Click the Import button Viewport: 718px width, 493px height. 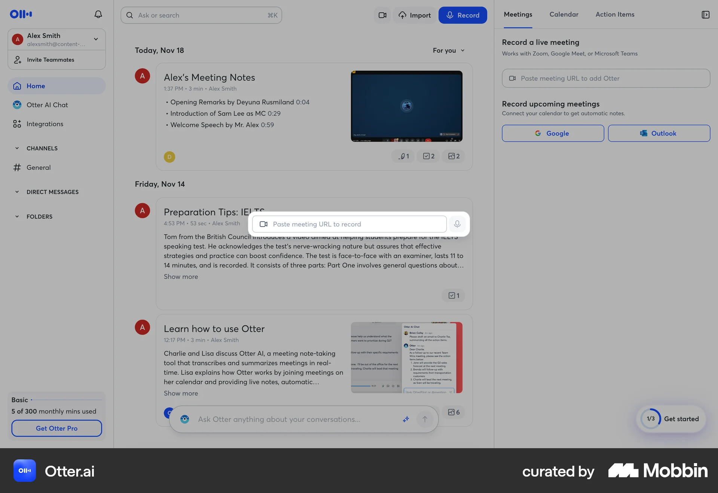[415, 15]
